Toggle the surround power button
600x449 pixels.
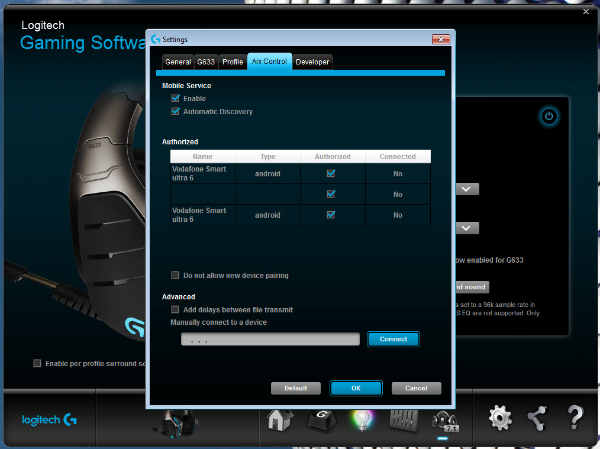[x=549, y=117]
